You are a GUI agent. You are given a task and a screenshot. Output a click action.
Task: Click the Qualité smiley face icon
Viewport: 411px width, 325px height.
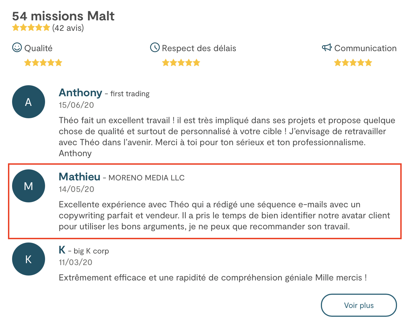coord(17,47)
